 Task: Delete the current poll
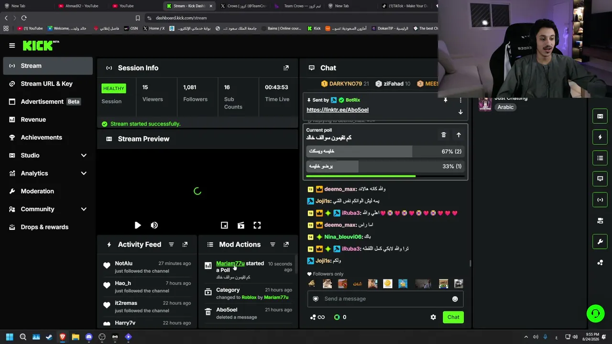click(443, 135)
